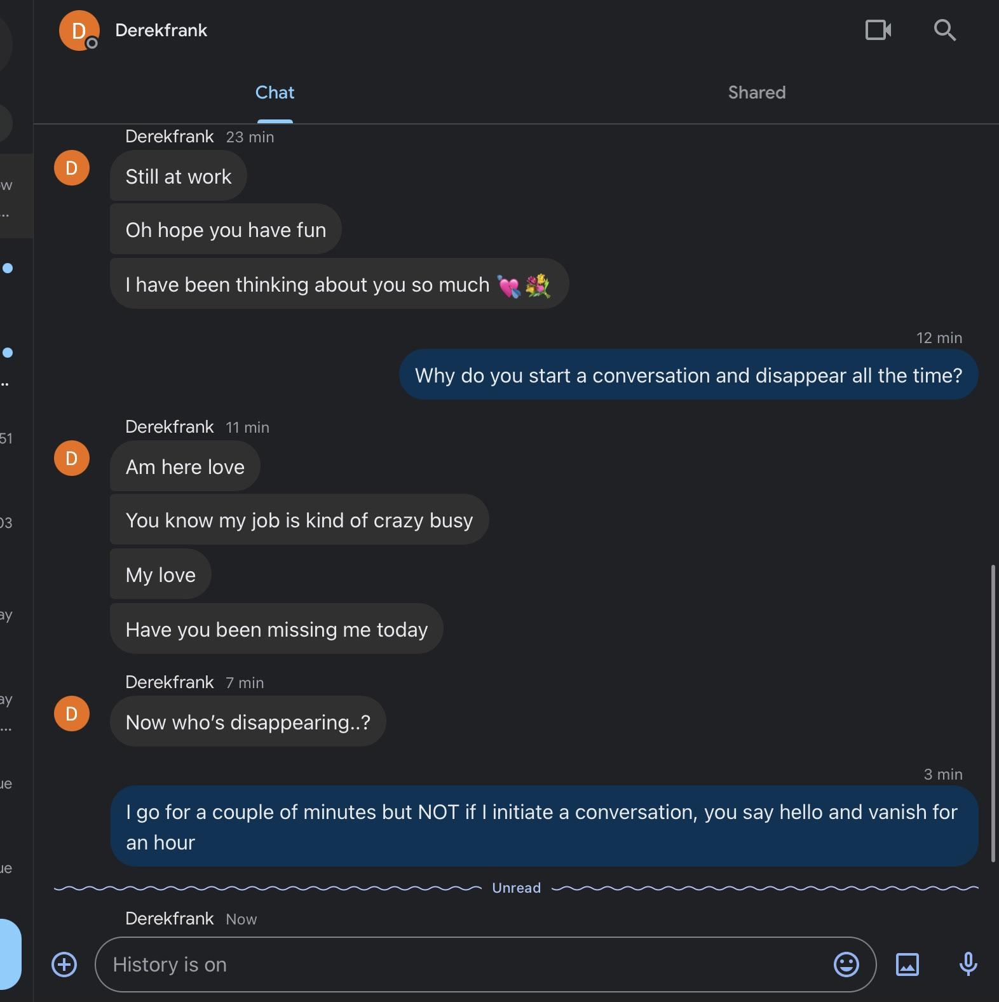Screen dimensions: 999x1002
Task: Click "I have been thinking about you" message
Action: [x=339, y=284]
